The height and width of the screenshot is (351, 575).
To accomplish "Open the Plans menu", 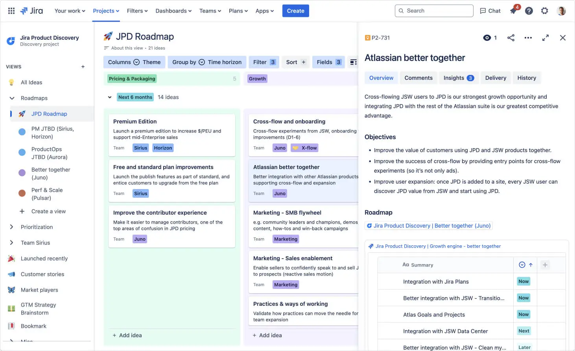I will (x=238, y=11).
